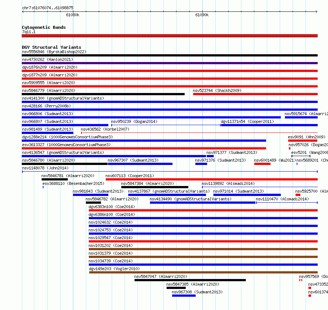The height and width of the screenshot is (310, 328).
Task: Select nsv428166 (Perry2008b) entry
Action: [x=46, y=106]
